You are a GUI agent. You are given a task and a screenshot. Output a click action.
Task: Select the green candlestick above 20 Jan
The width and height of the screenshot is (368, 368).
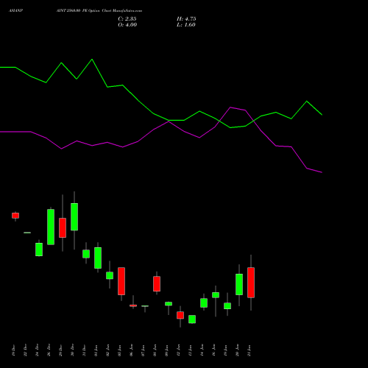pos(239,284)
